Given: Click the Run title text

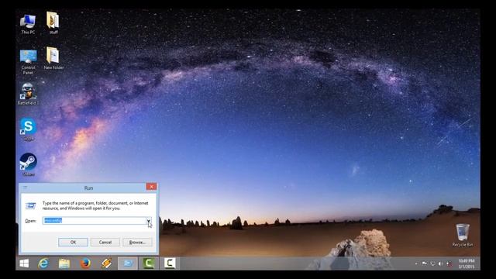Looking at the screenshot, I should click(x=88, y=188).
